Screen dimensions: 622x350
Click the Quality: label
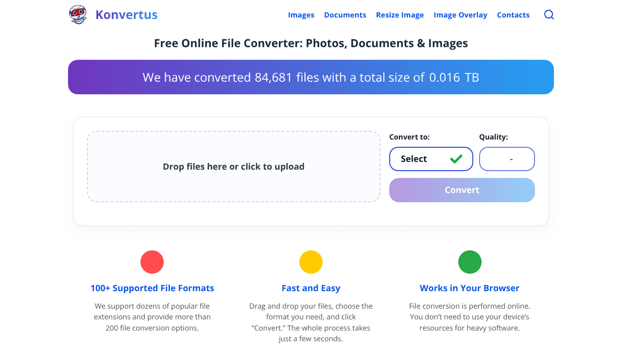494,137
